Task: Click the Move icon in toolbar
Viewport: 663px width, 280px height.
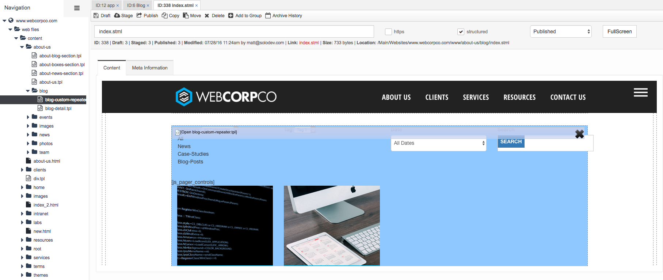Action: pyautogui.click(x=186, y=15)
